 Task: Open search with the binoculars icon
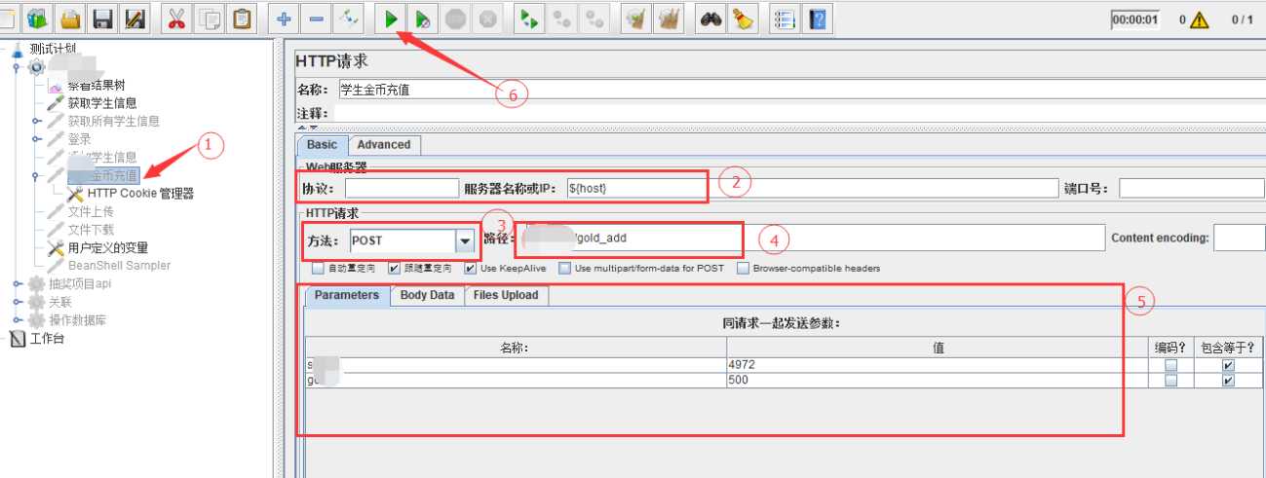710,18
